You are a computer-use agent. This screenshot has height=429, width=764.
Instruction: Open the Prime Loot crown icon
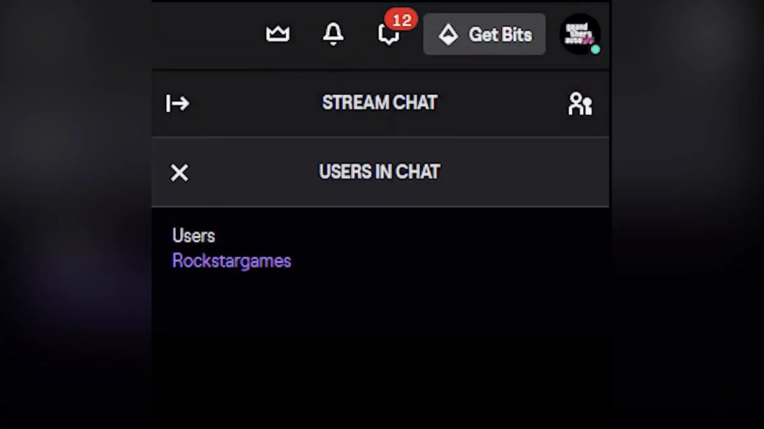click(x=278, y=34)
